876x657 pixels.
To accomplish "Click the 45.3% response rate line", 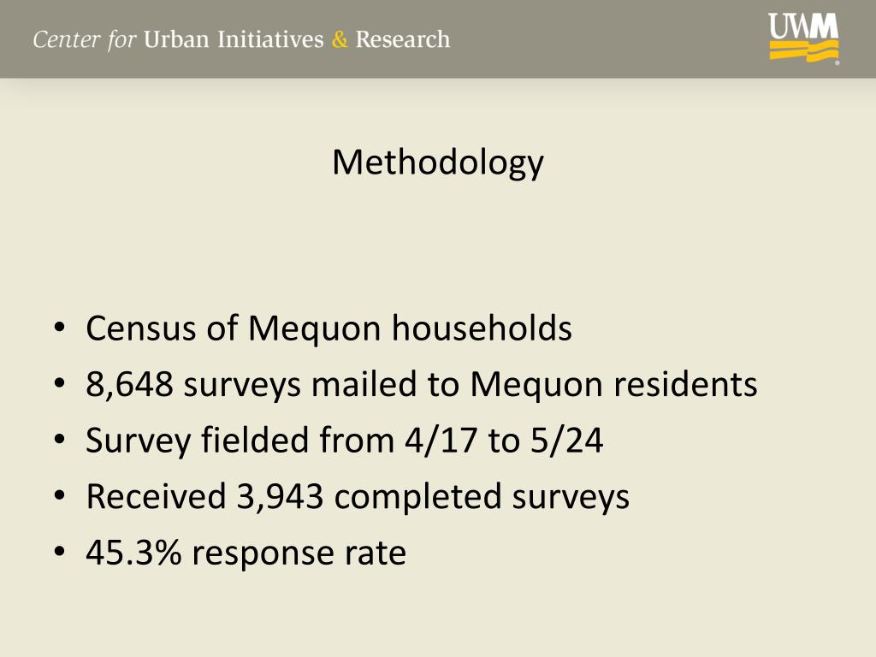I will coord(246,553).
